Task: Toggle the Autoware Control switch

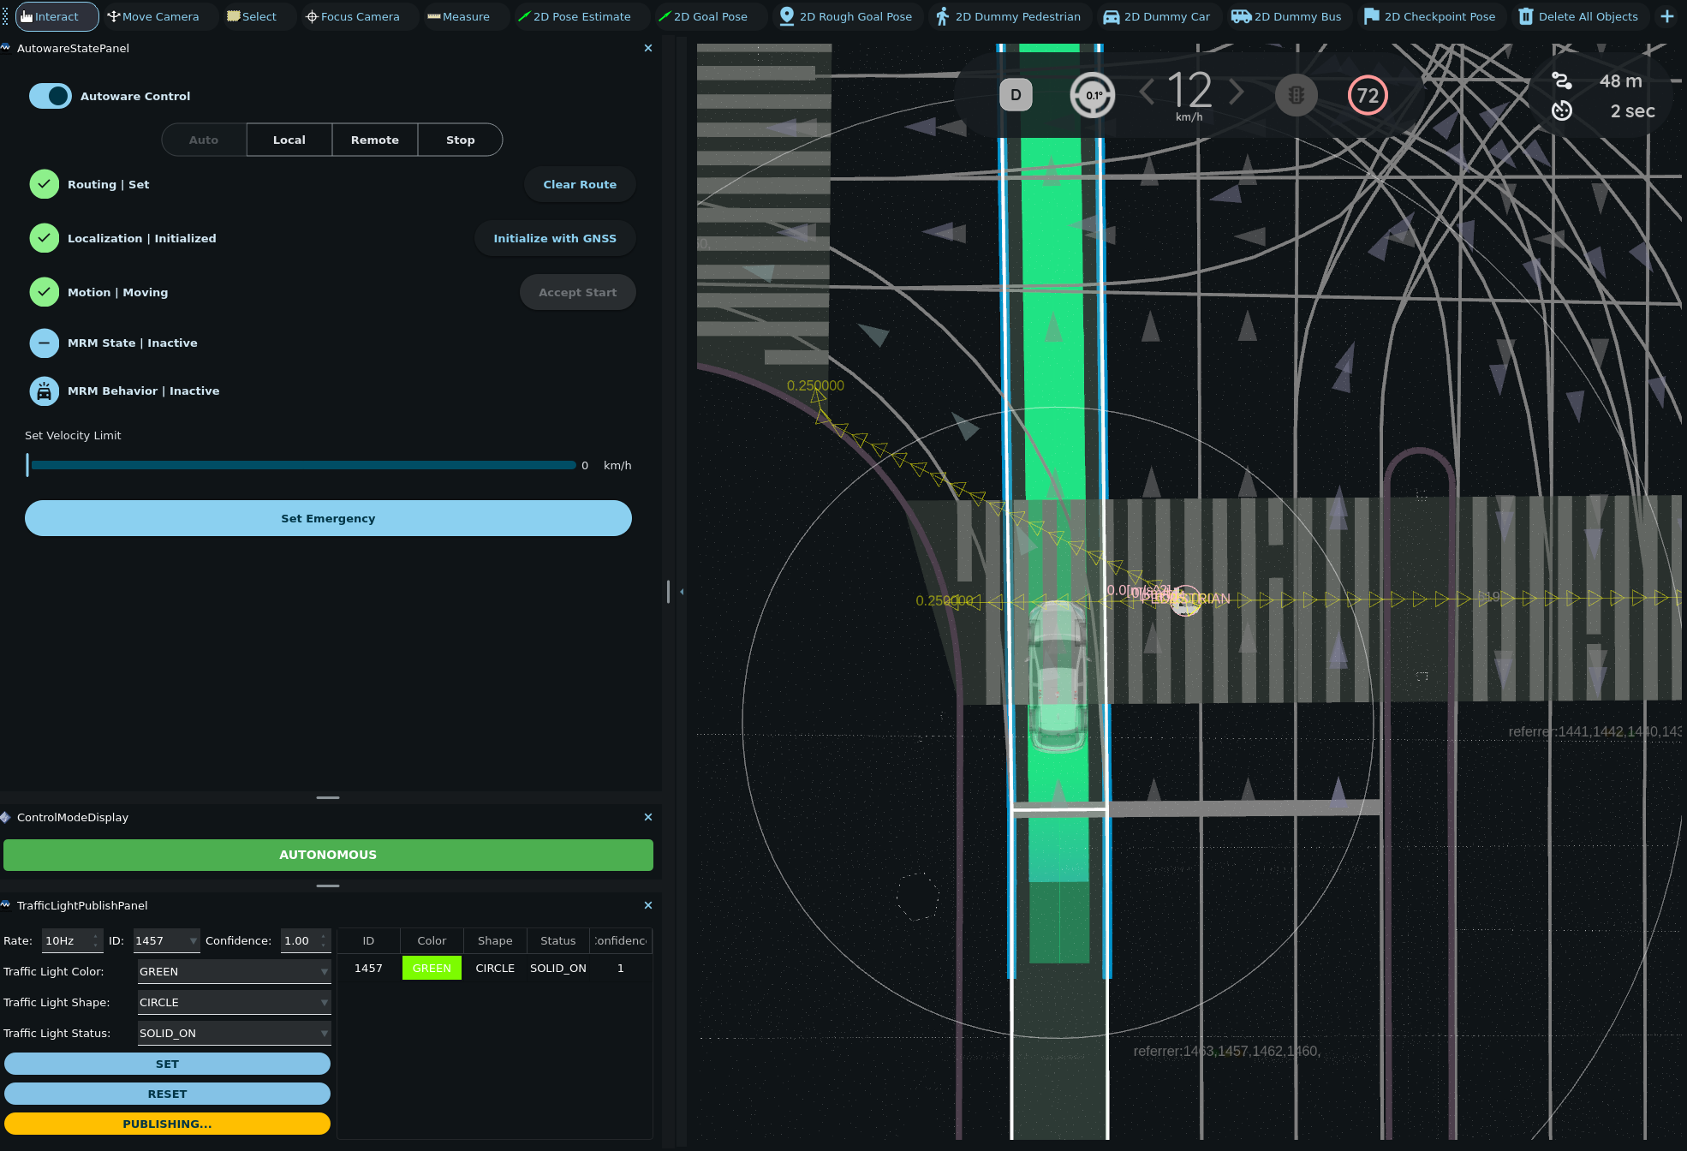Action: (x=51, y=96)
